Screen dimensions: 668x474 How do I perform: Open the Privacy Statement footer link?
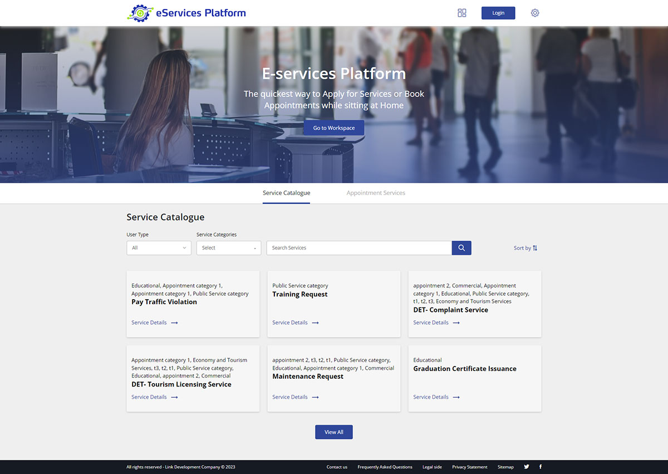tap(469, 467)
